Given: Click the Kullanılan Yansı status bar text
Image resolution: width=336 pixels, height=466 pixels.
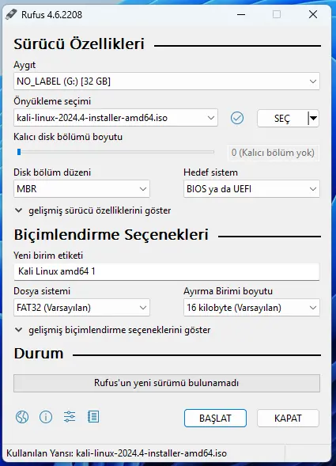Looking at the screenshot, I should point(116,453).
